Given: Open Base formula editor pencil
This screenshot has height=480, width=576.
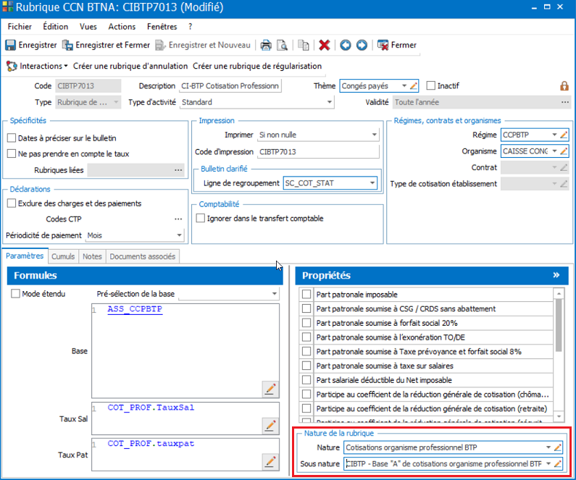Looking at the screenshot, I should 270,389.
